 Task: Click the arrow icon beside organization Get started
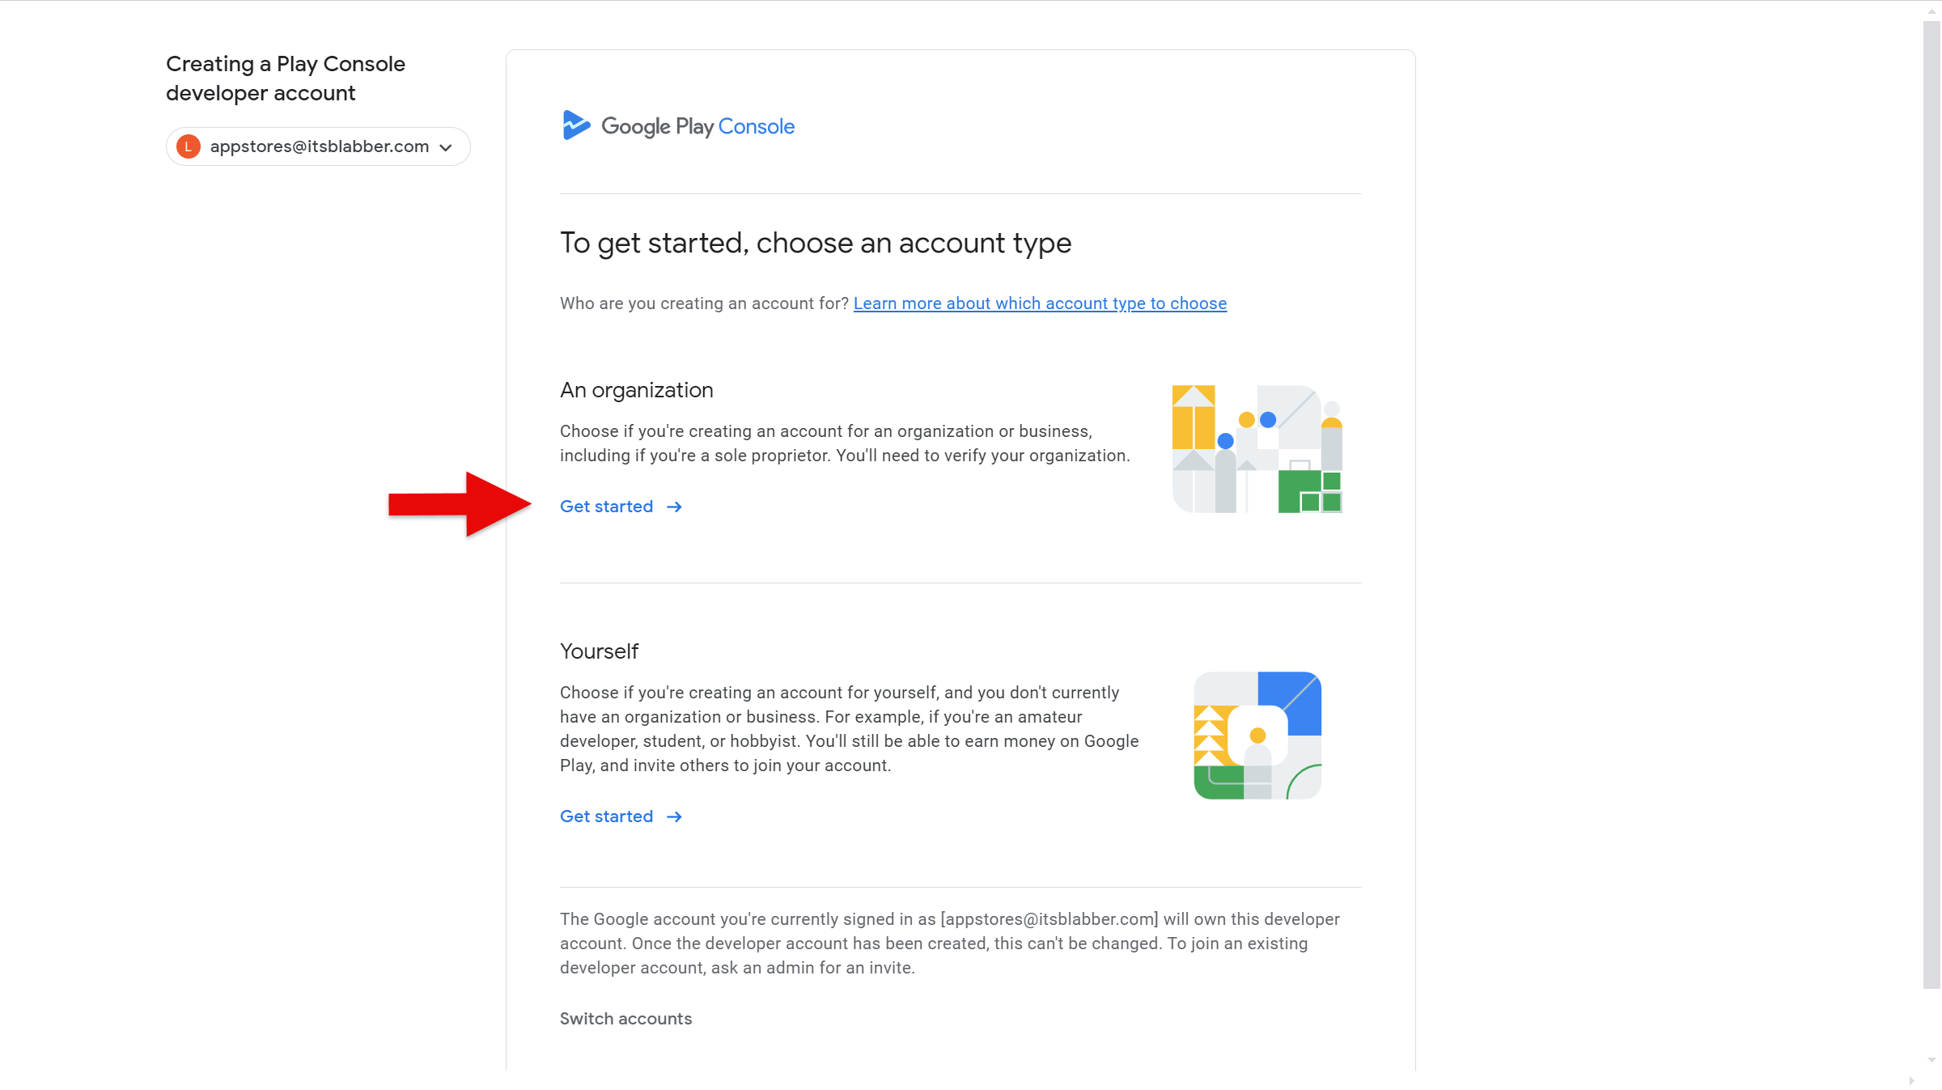[673, 507]
